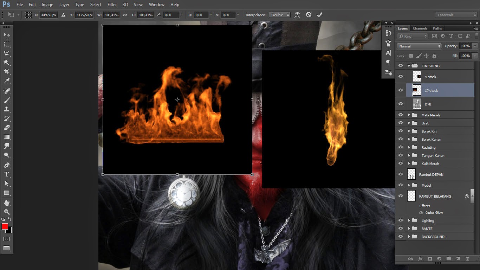Click the red foreground color swatch

pos(5,226)
